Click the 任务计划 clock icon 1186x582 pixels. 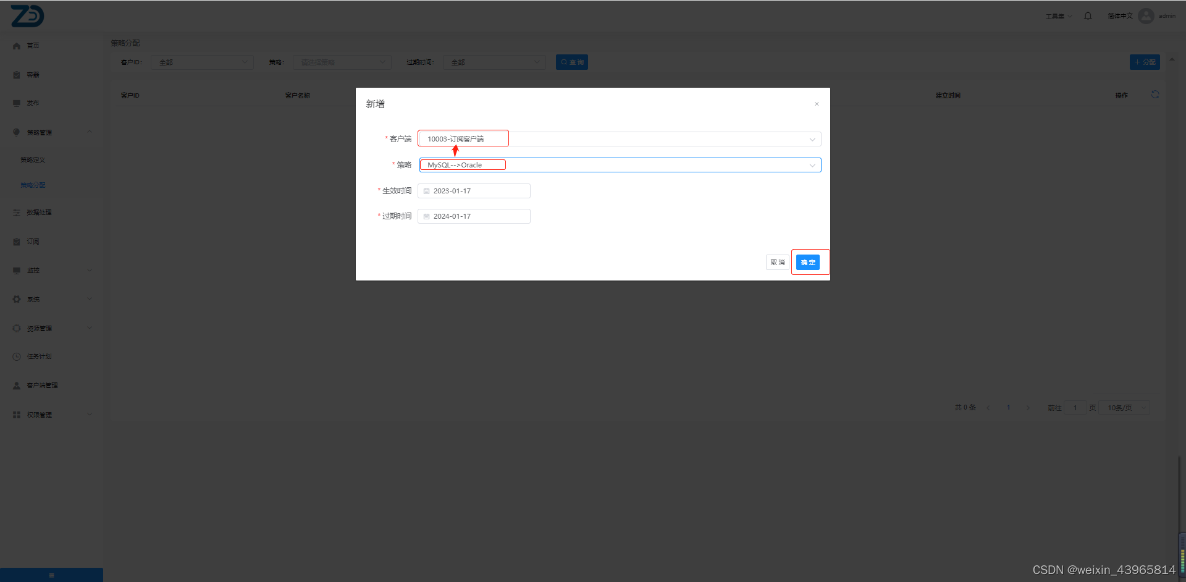coord(17,356)
